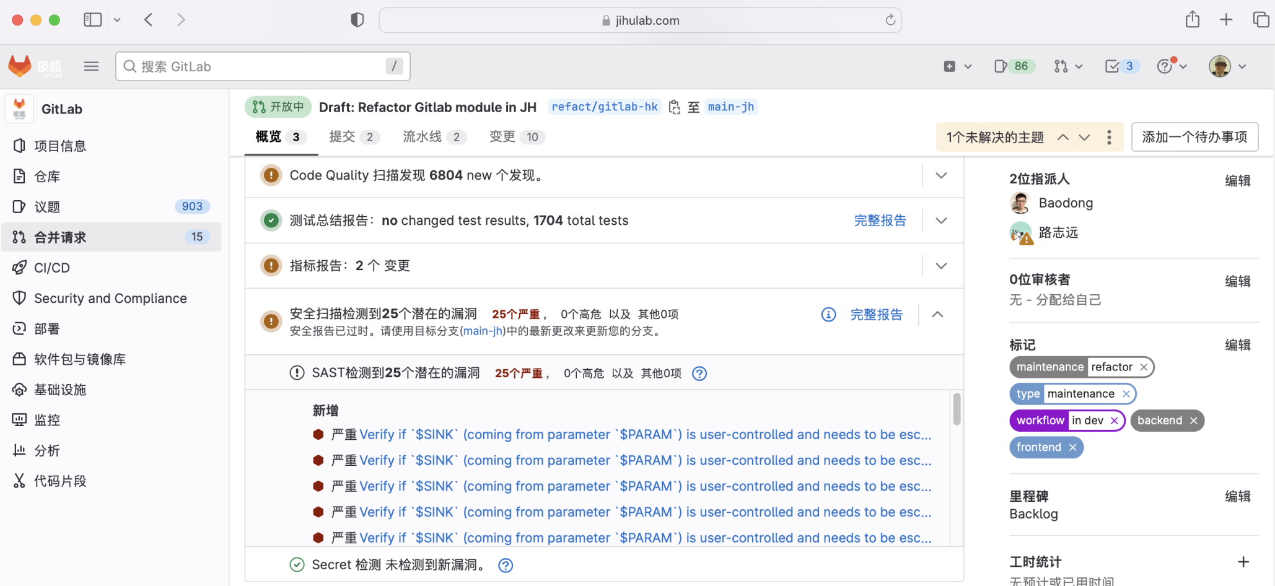The height and width of the screenshot is (586, 1275).
Task: Open Safari share button
Action: coord(1192,20)
